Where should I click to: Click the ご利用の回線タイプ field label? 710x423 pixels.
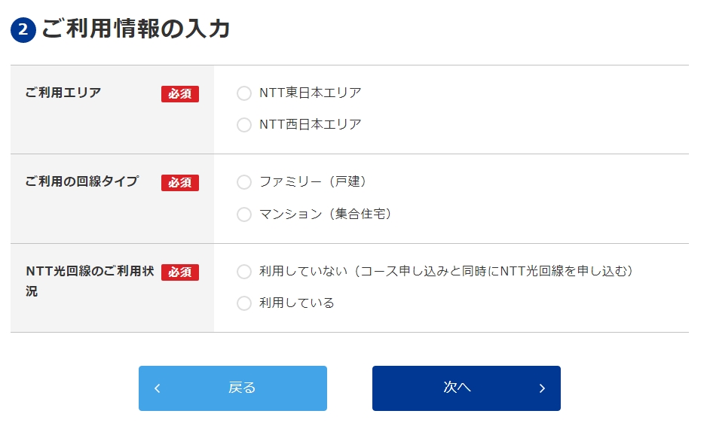pos(82,182)
